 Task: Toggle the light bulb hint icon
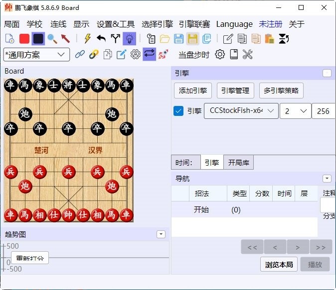click(129, 38)
